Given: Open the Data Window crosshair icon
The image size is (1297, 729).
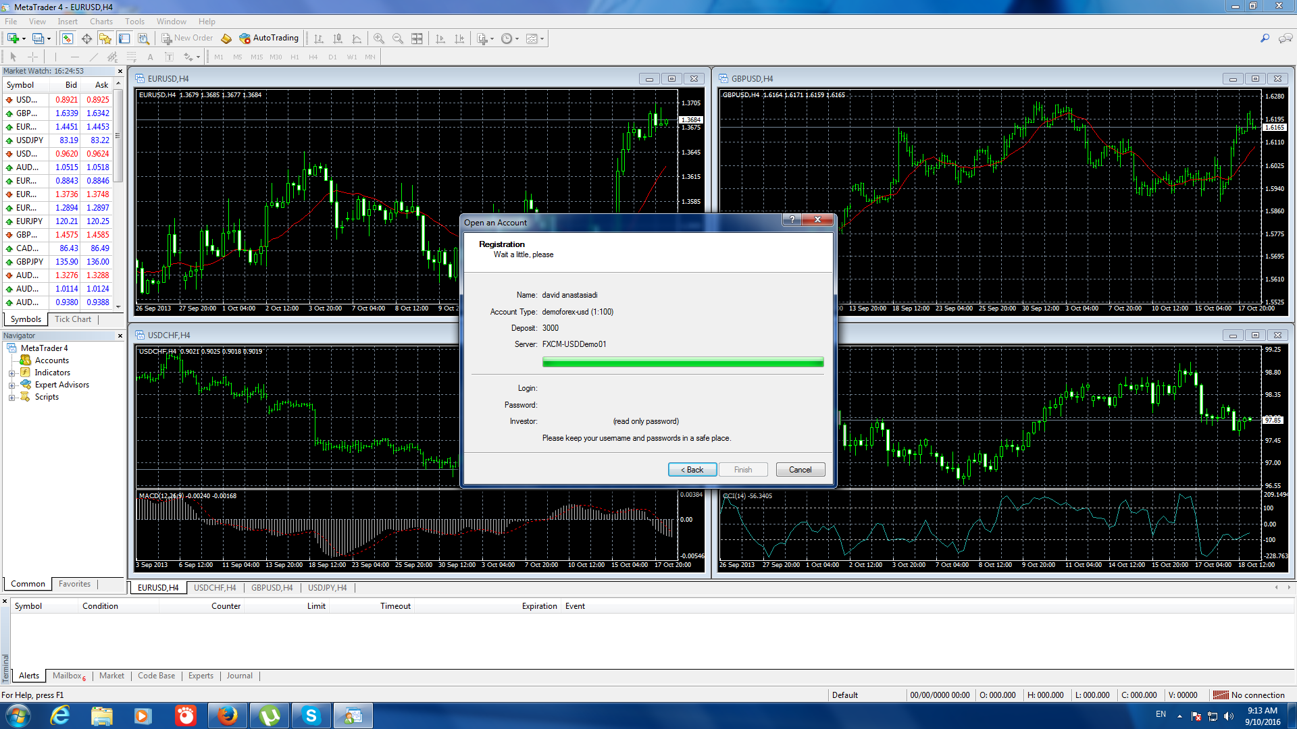Looking at the screenshot, I should tap(86, 38).
